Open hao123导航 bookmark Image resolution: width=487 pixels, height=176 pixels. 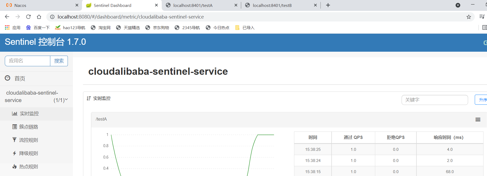point(70,28)
